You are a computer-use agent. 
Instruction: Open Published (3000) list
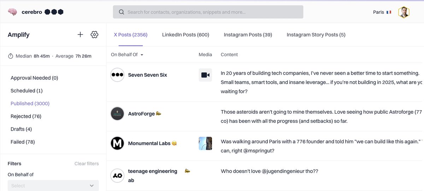click(x=30, y=103)
